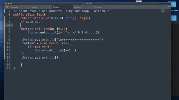
Task: Click line number 10 in the gutter
Action: coord(8,43)
